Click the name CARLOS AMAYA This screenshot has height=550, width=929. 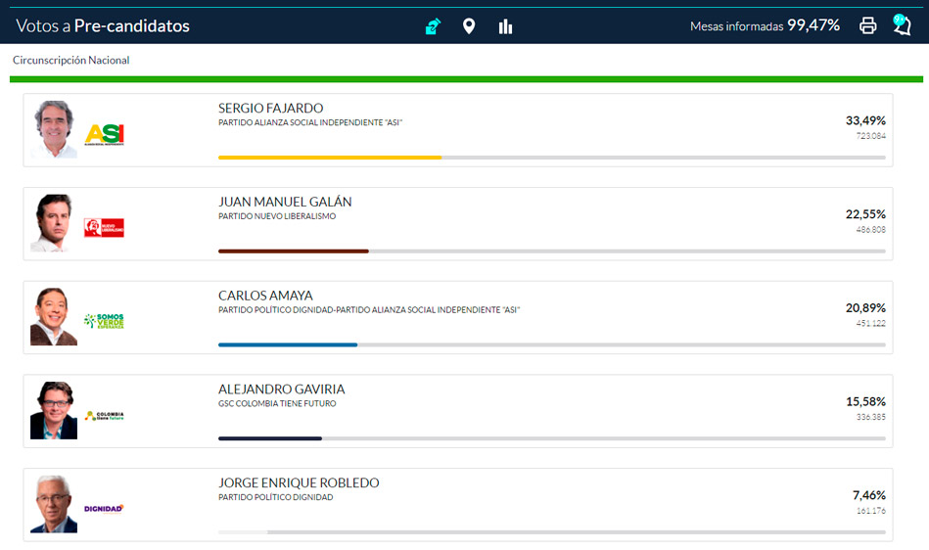265,296
